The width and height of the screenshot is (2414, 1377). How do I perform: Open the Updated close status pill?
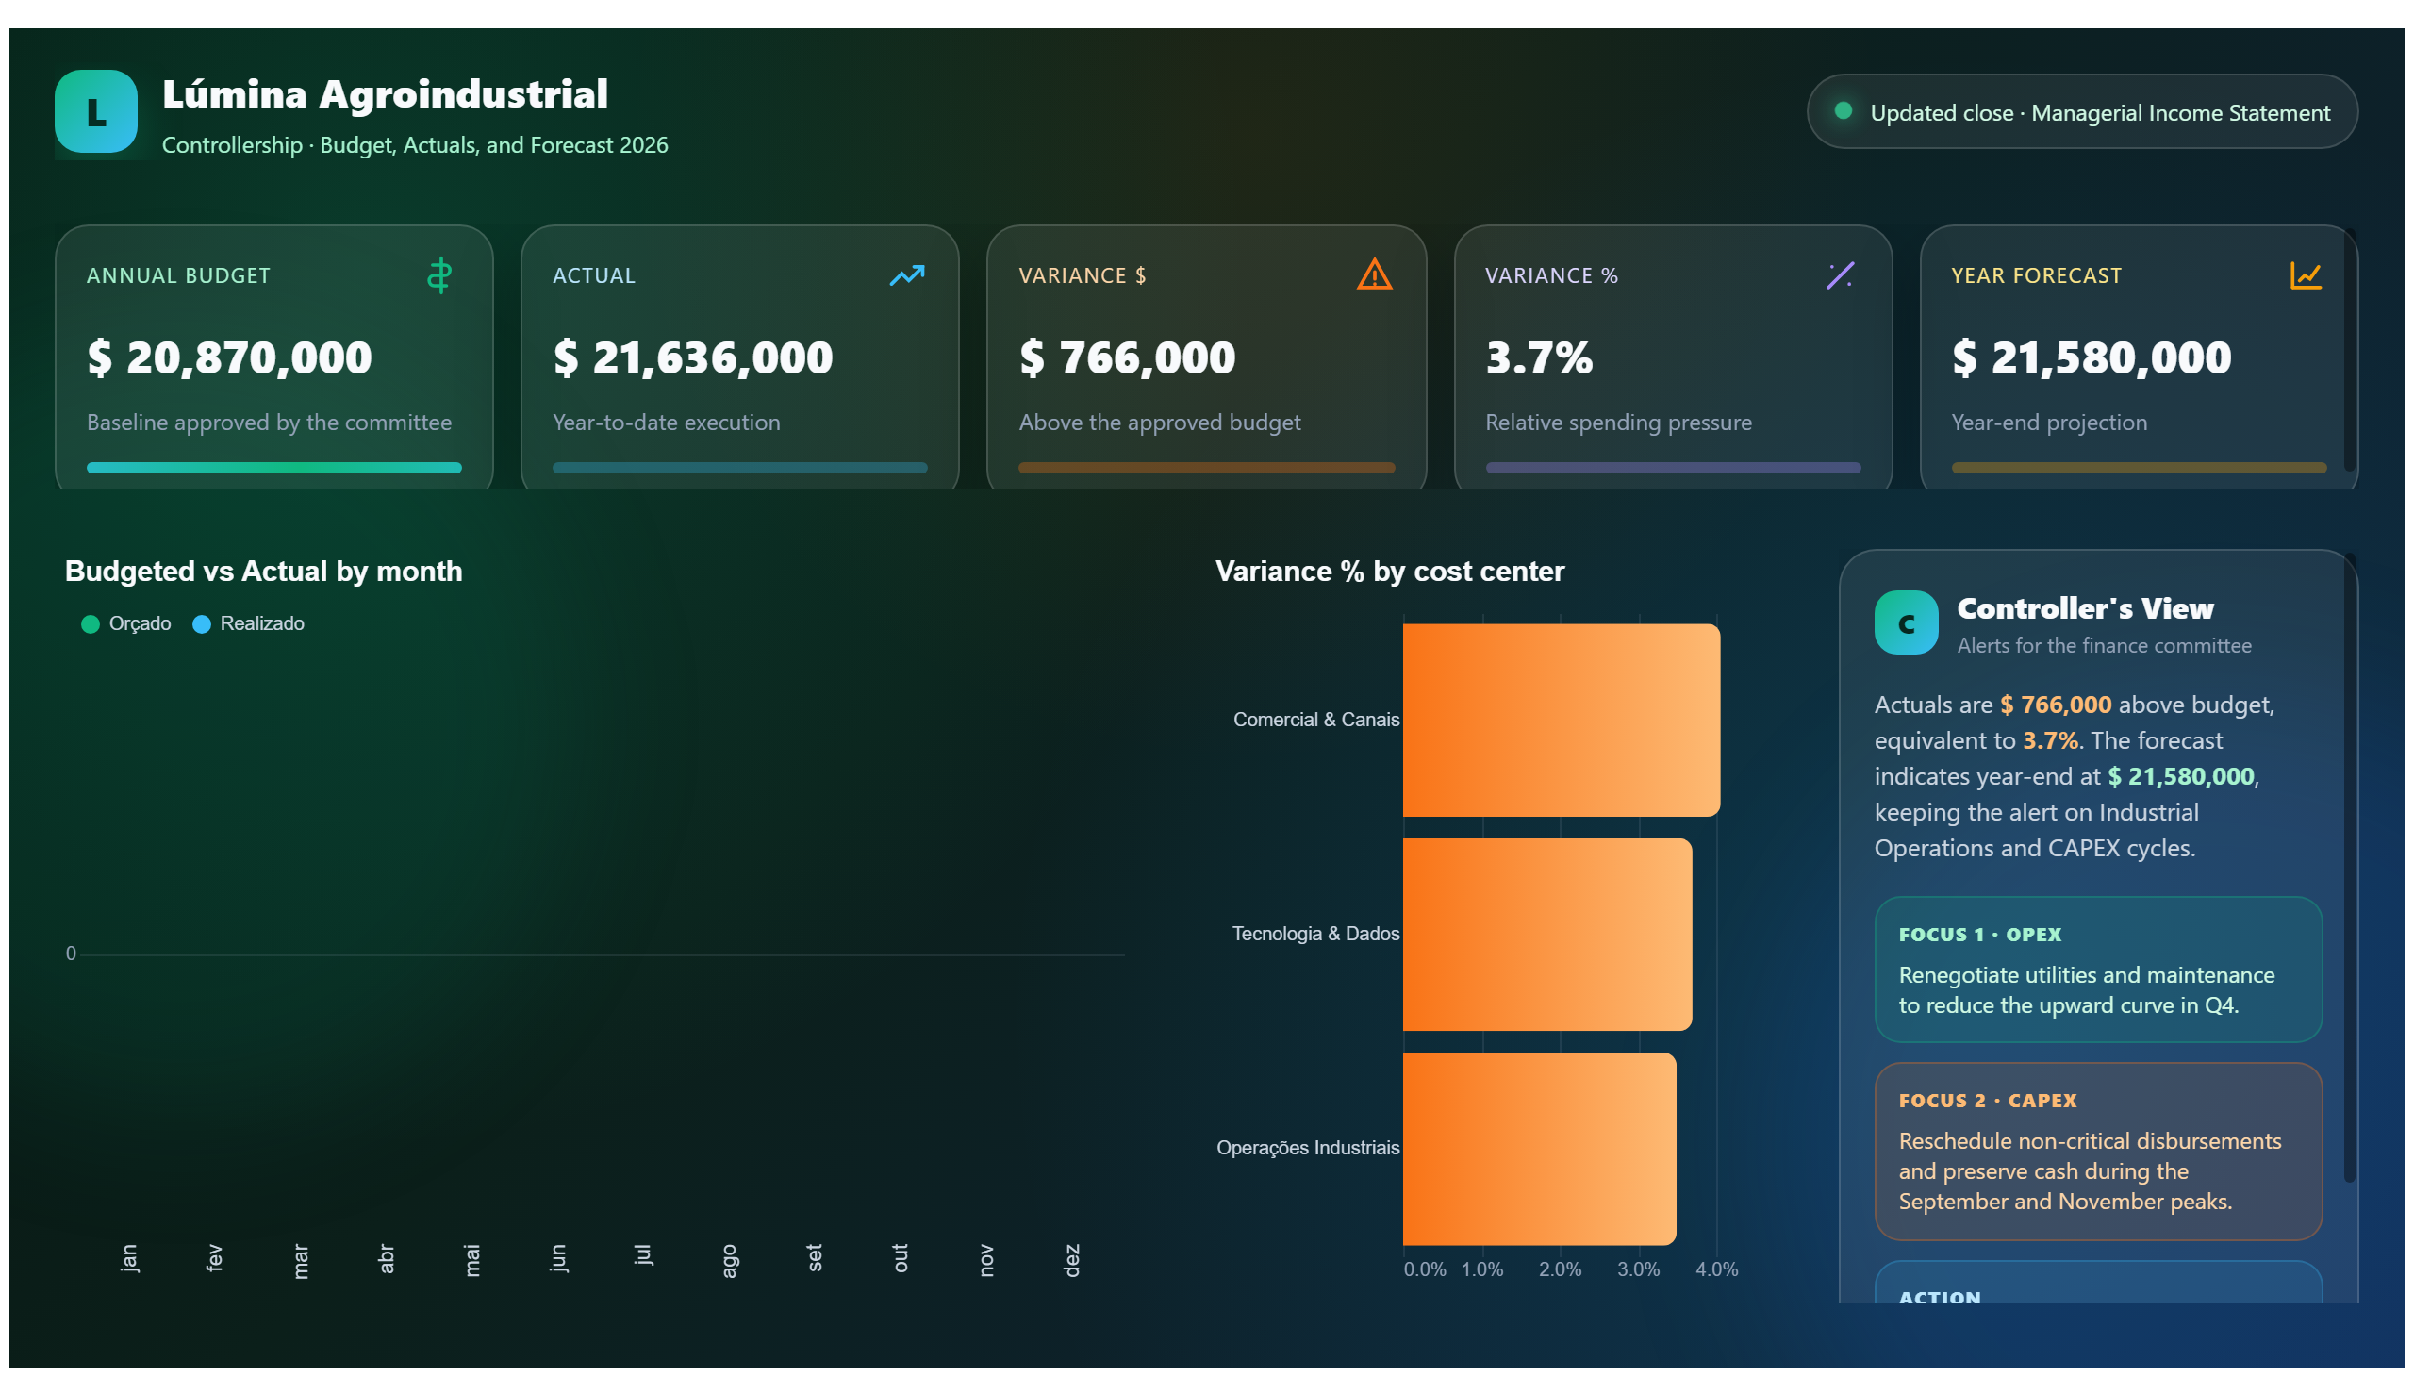pyautogui.click(x=2081, y=111)
